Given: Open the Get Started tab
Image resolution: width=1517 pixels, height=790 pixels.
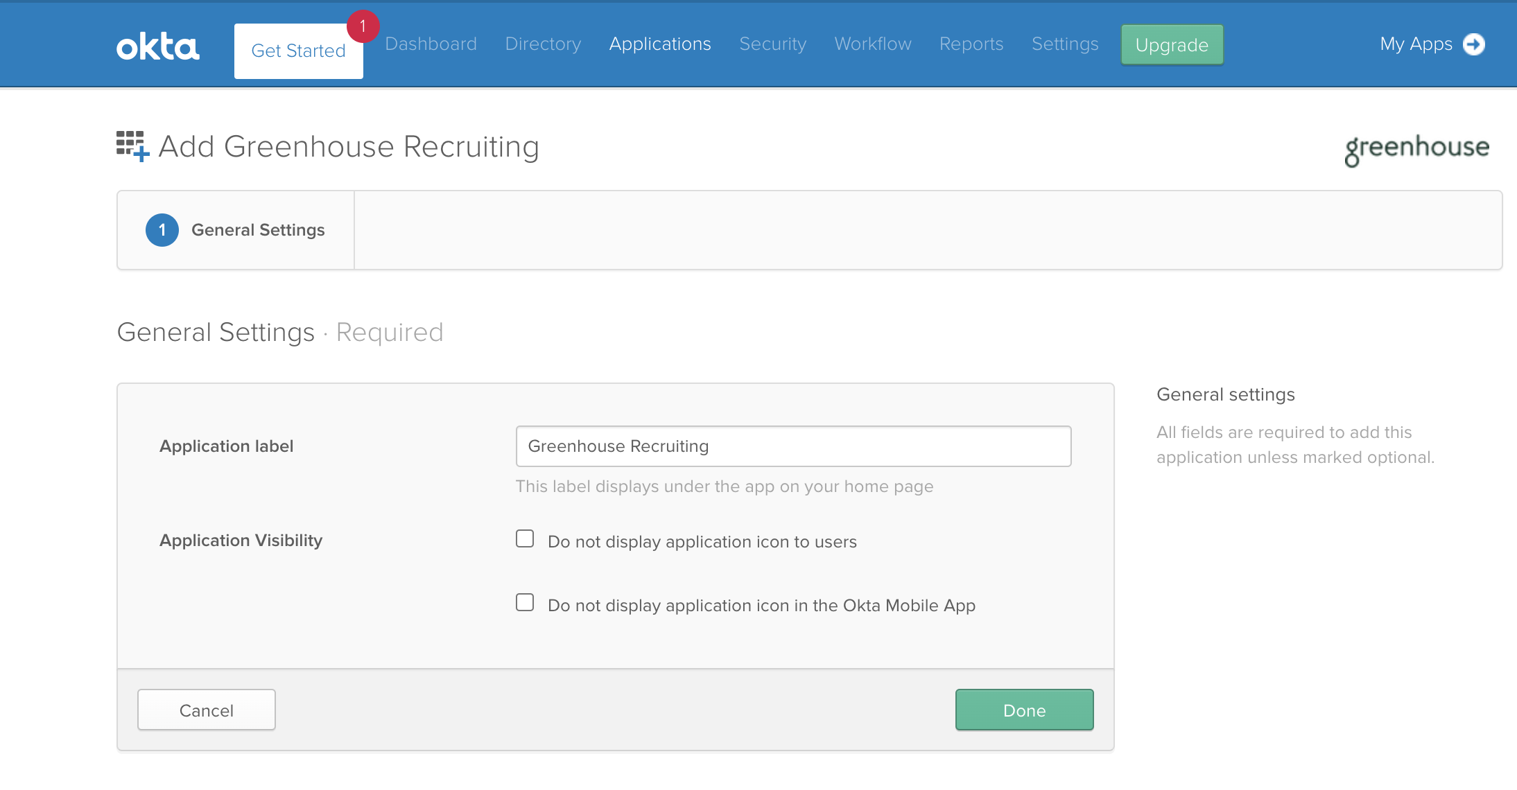Looking at the screenshot, I should tap(299, 51).
